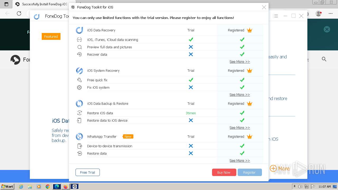Click the WhatsApp Transfer icon
338x190 pixels.
pyautogui.click(x=79, y=137)
